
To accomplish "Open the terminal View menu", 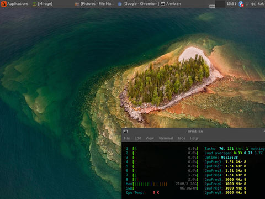I will click(x=150, y=138).
